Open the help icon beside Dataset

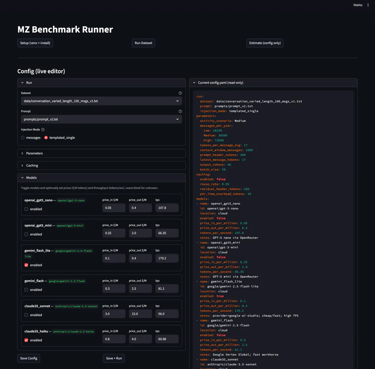tap(180, 93)
